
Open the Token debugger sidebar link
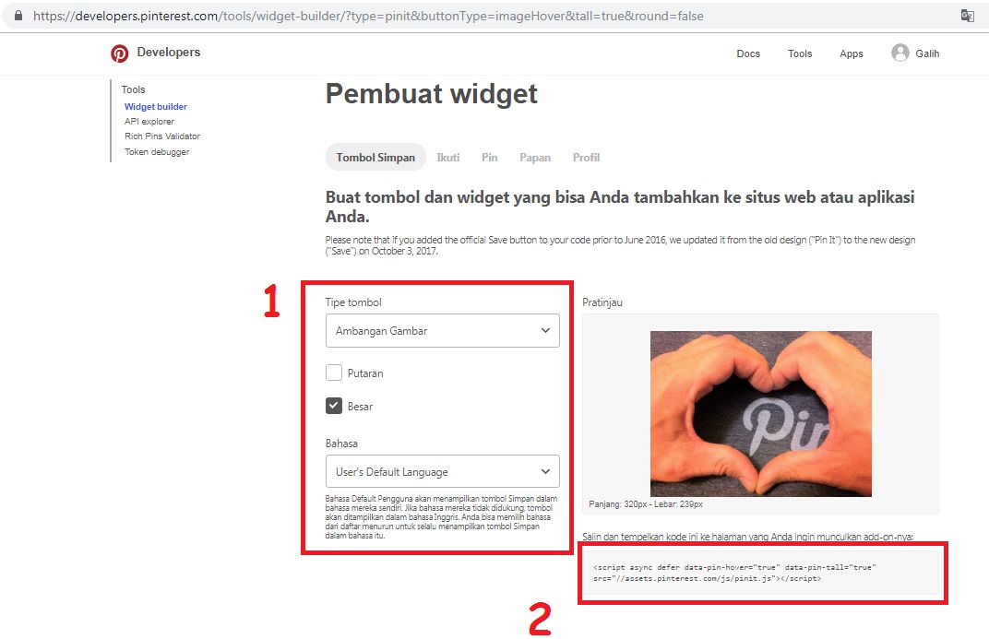coord(157,152)
